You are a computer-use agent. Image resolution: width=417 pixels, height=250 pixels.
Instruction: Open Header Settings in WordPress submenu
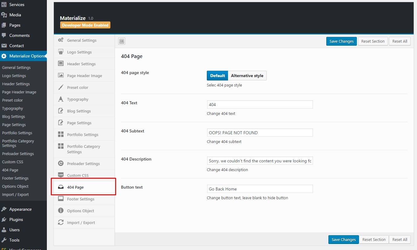(x=16, y=84)
